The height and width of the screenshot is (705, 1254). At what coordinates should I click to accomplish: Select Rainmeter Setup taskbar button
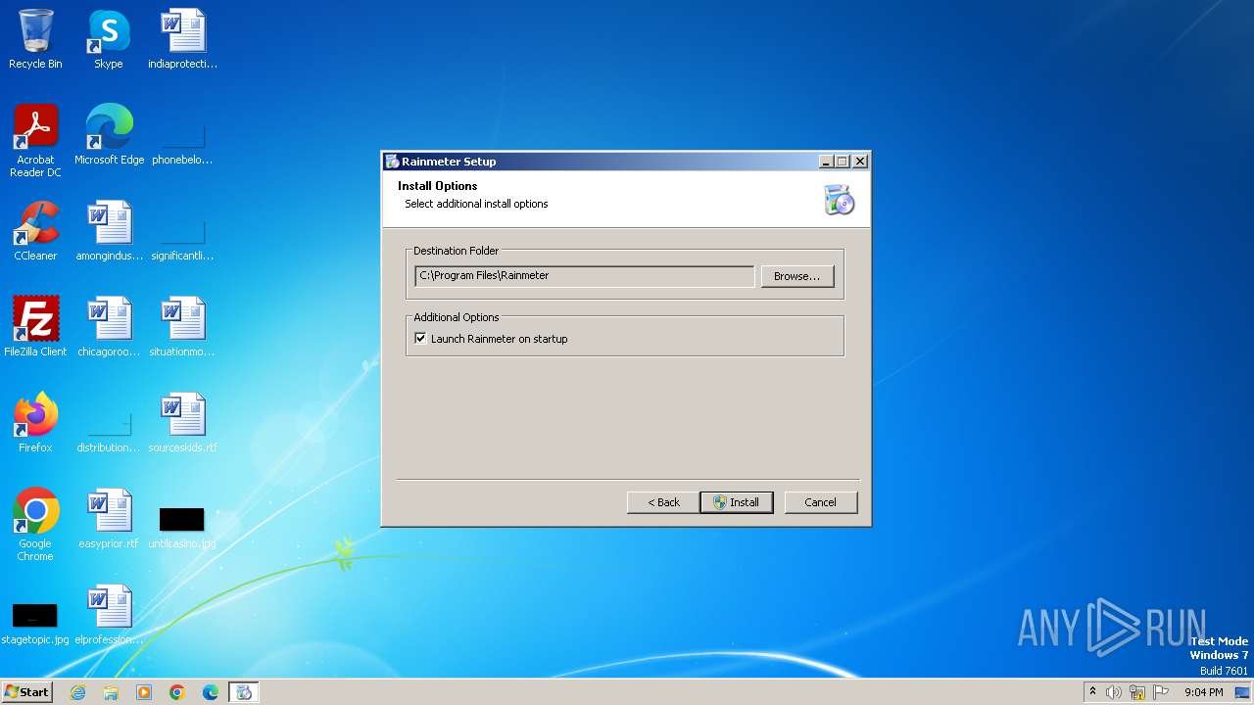pos(244,692)
